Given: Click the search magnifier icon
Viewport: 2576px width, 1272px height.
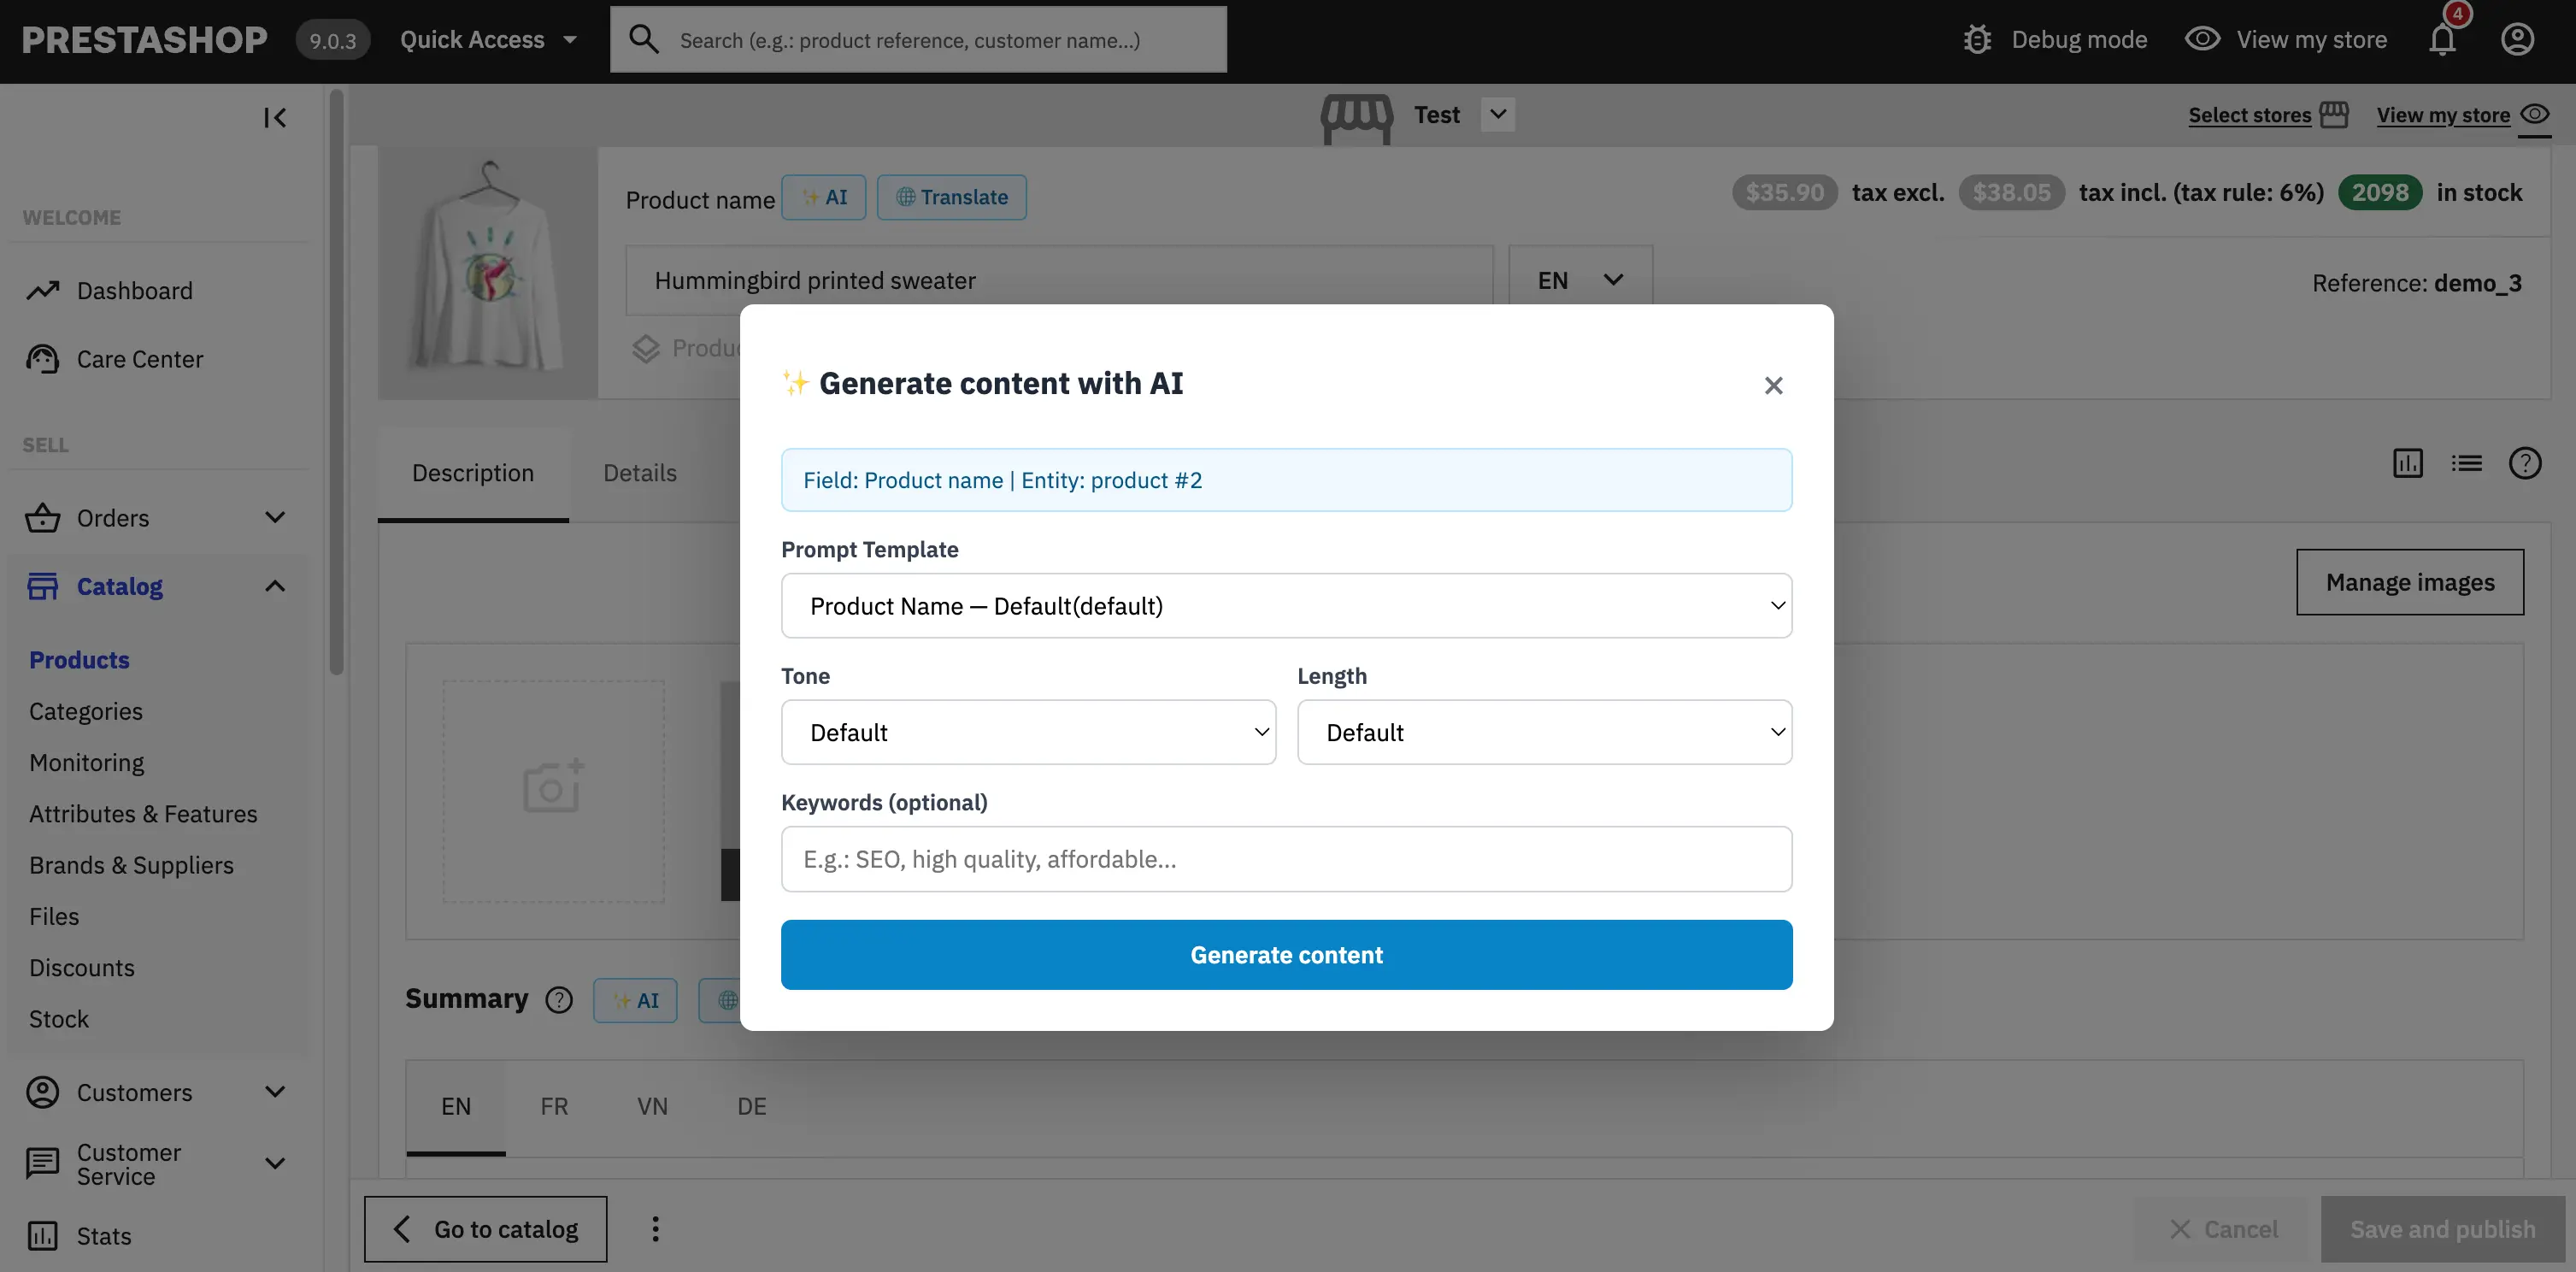Looking at the screenshot, I should coord(643,39).
